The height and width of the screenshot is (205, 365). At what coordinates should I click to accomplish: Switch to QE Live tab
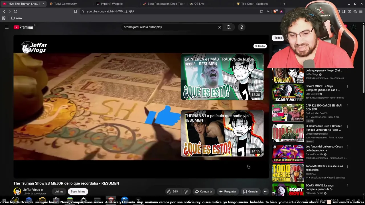199,4
